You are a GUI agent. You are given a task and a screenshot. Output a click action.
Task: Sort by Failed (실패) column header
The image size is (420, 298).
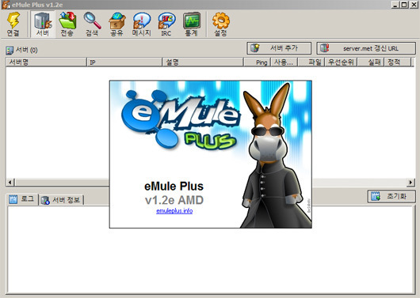[371, 62]
